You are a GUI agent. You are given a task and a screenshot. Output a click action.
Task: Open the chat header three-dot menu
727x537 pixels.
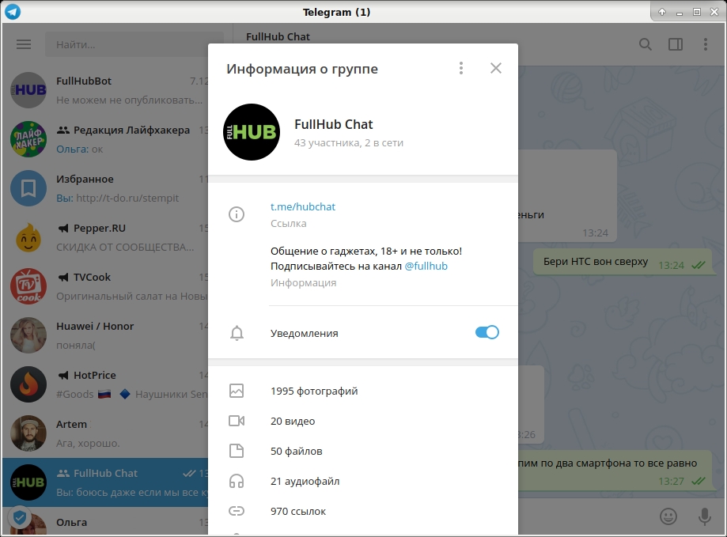(705, 44)
